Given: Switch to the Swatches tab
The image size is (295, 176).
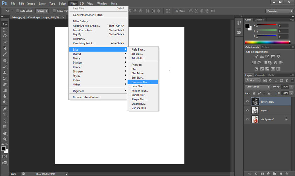Looking at the screenshot, I should [260, 20].
